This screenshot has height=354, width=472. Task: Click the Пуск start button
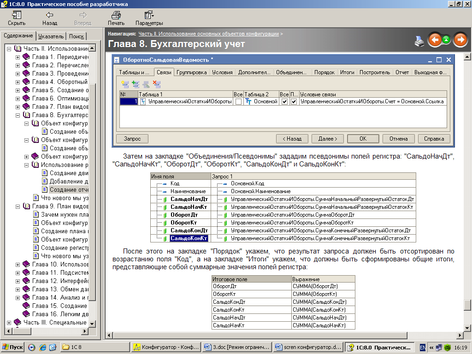pos(12,347)
